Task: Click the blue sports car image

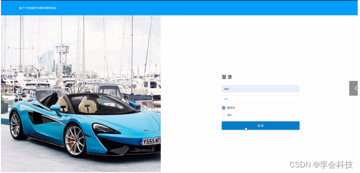Action: tap(81, 94)
